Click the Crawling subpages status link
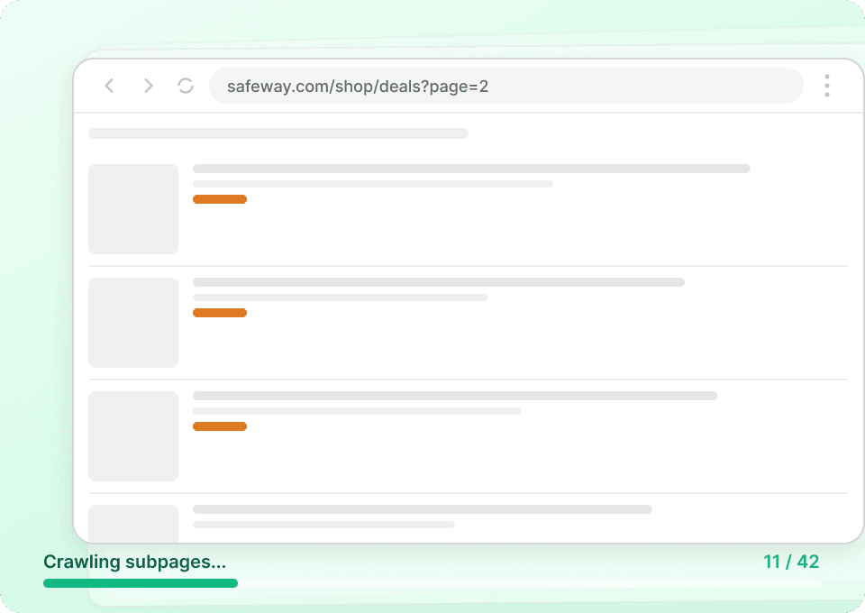Screen dimensions: 865x613 (x=135, y=562)
